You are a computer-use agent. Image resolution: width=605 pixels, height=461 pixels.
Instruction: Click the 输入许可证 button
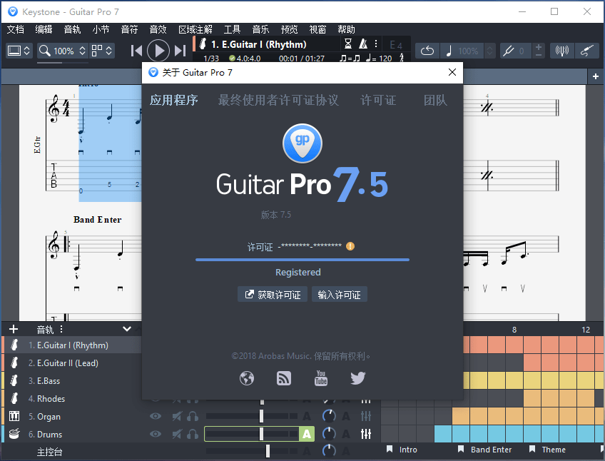pos(339,294)
